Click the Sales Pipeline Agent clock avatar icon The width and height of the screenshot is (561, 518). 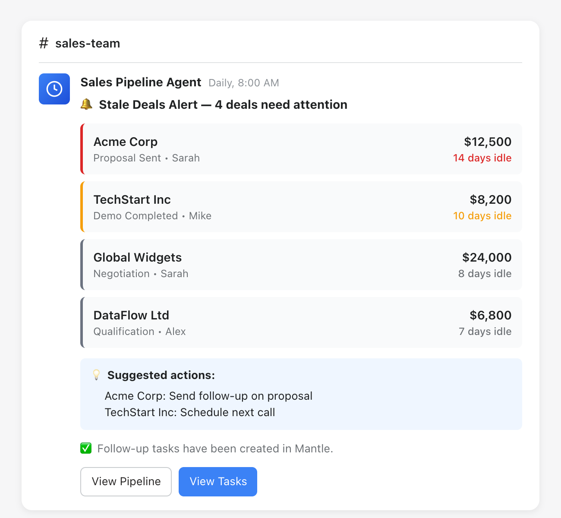point(54,89)
